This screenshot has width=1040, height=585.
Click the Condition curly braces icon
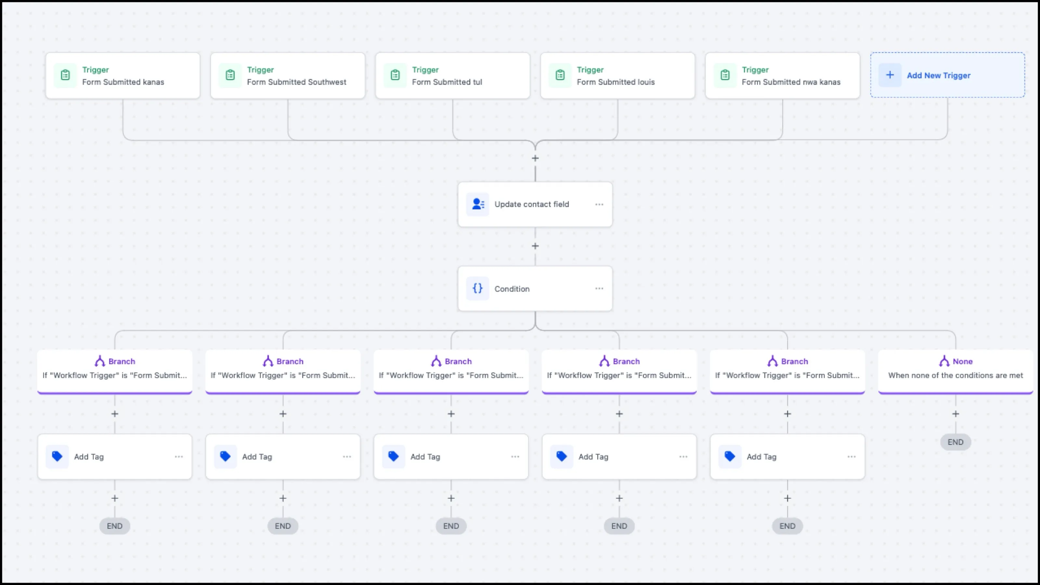click(x=478, y=289)
